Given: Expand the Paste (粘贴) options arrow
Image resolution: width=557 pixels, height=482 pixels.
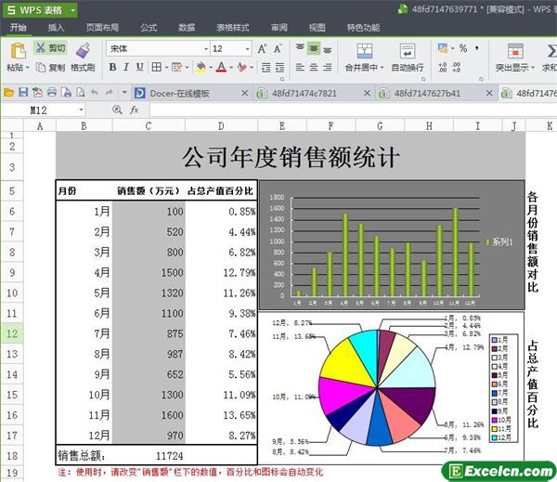Looking at the screenshot, I should (x=27, y=68).
